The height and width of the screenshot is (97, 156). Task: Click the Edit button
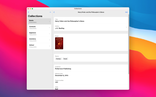click(126, 12)
